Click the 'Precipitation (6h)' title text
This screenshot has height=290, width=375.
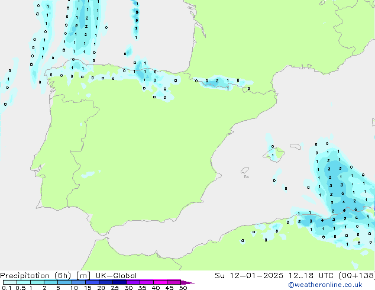(35, 276)
